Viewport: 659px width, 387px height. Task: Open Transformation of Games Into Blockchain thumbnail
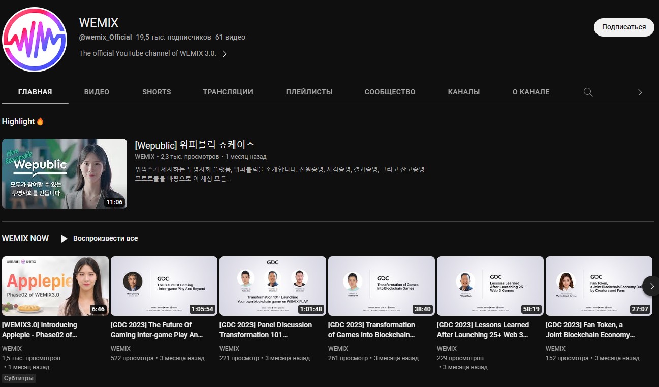pyautogui.click(x=382, y=286)
